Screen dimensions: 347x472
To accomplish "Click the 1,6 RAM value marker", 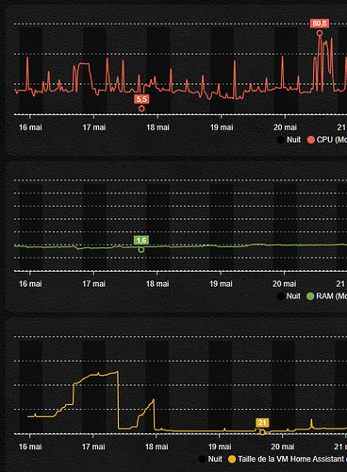I will pyautogui.click(x=141, y=241).
